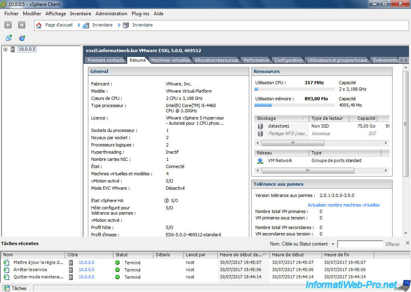Screen dimensions: 411x292
Task: Click the vSphere Client title bar icon
Action: pyautogui.click(x=3, y=4)
